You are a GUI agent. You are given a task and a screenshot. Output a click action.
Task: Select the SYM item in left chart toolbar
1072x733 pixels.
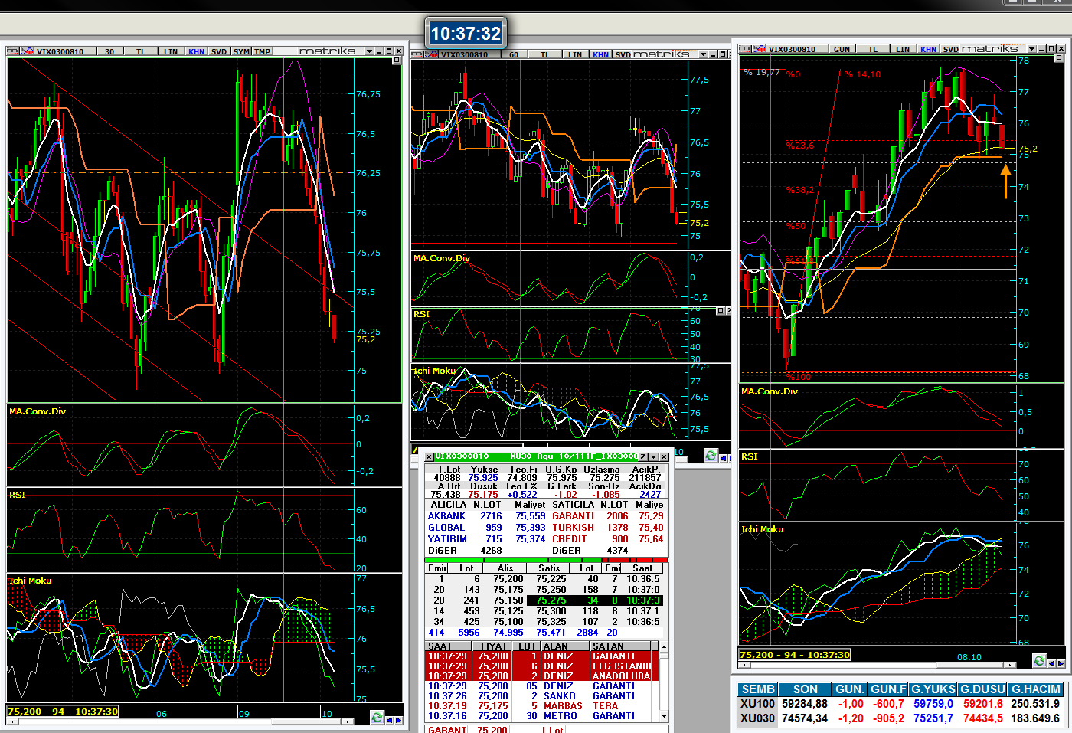(241, 51)
